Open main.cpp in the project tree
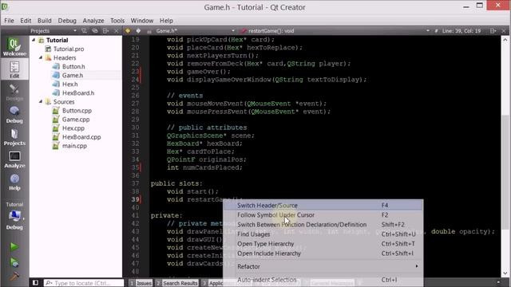The image size is (511, 287). point(74,146)
